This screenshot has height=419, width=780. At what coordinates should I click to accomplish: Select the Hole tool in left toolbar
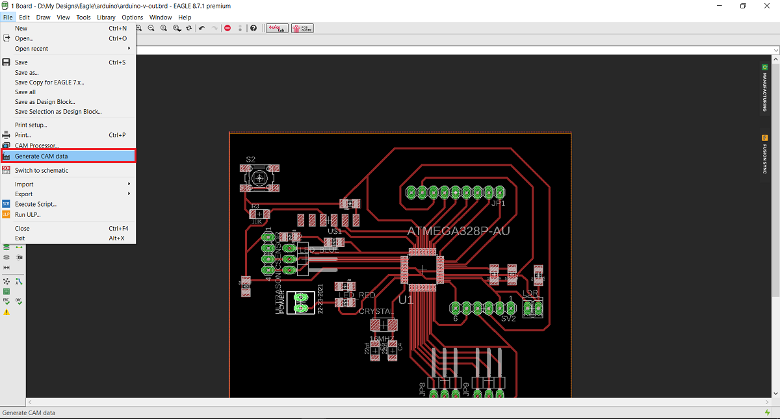tap(6, 257)
